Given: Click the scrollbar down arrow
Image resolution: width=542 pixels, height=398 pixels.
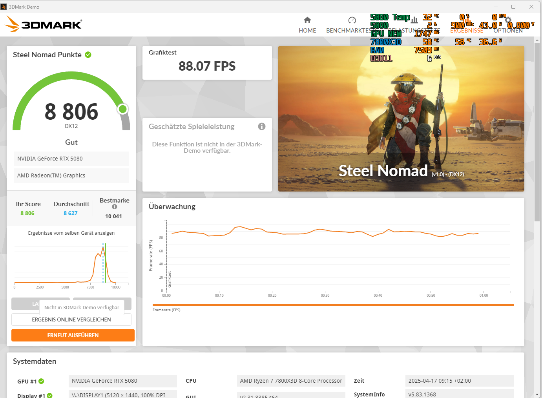Looking at the screenshot, I should point(537,394).
